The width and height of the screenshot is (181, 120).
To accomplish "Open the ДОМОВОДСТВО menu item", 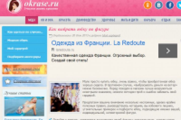I will 86,20.
